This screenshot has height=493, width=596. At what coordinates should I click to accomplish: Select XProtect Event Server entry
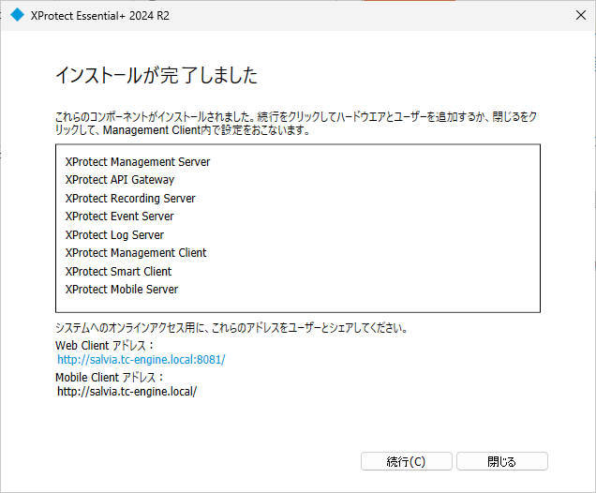tap(120, 217)
